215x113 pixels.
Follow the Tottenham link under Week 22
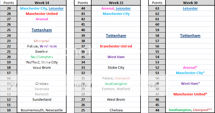(116, 35)
